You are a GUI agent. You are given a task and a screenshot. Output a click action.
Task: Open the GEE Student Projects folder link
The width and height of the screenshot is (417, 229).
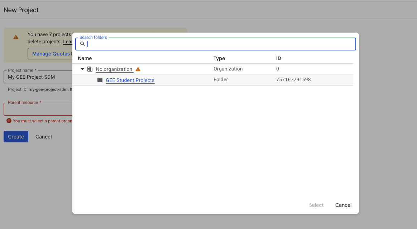click(x=130, y=80)
